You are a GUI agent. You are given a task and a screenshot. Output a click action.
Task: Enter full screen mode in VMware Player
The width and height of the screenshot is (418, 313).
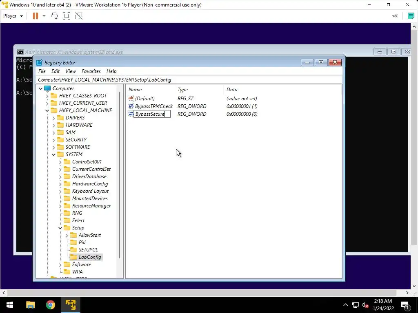pos(67,16)
